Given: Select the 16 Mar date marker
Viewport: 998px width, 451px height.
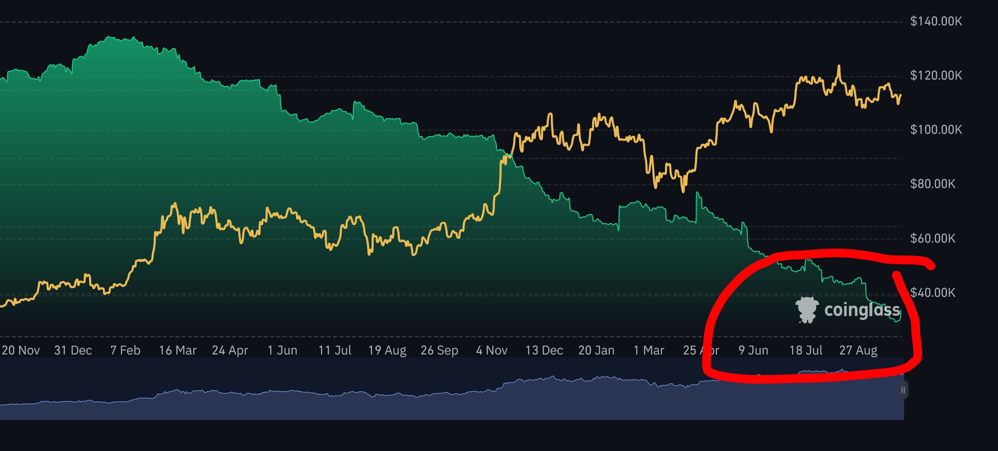Looking at the screenshot, I should point(178,350).
